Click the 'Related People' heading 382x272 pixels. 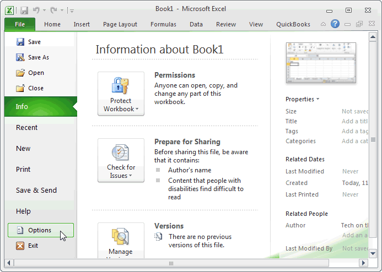coord(306,214)
